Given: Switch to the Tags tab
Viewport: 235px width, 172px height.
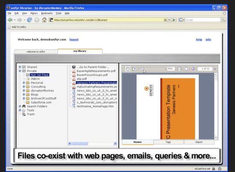Looking at the screenshot, I should [x=168, y=142].
